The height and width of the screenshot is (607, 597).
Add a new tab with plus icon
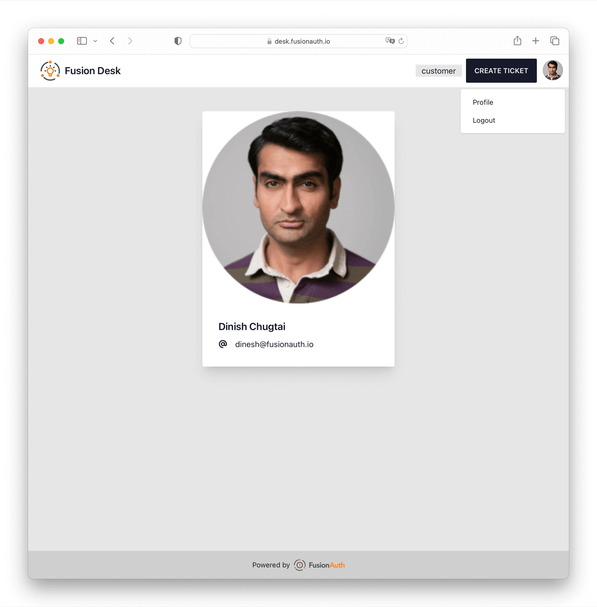[x=536, y=41]
